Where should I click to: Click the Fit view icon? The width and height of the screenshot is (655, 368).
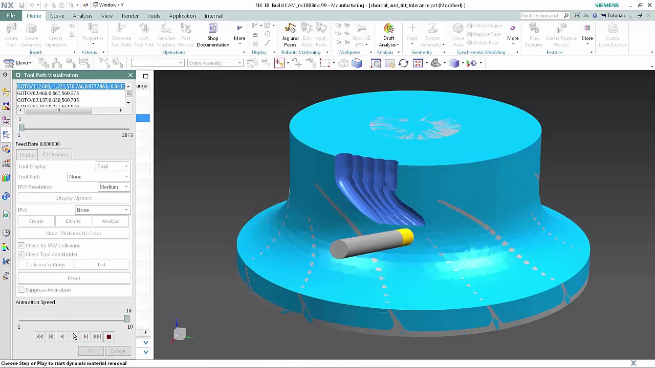pos(418,63)
